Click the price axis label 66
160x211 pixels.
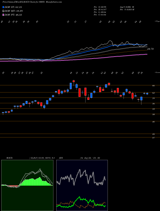(x=154, y=86)
